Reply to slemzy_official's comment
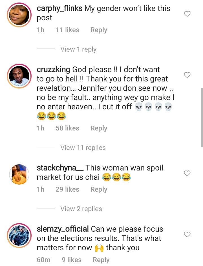Screen dimensions: 203x266 coord(101,260)
